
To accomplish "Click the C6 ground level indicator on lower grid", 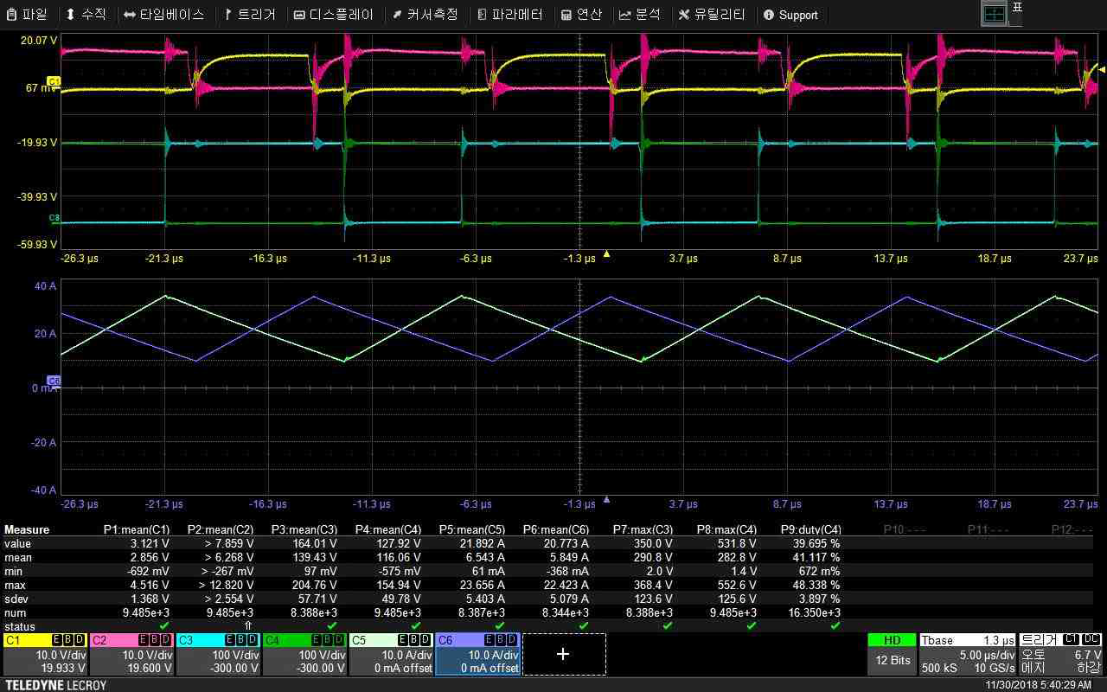I will [54, 381].
